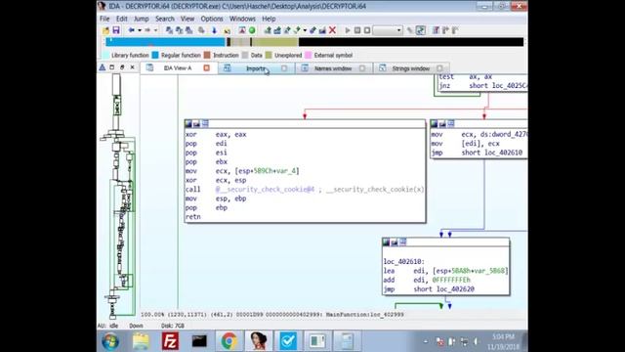
Task: Open the back-history arrow dropdown
Action: point(140,30)
